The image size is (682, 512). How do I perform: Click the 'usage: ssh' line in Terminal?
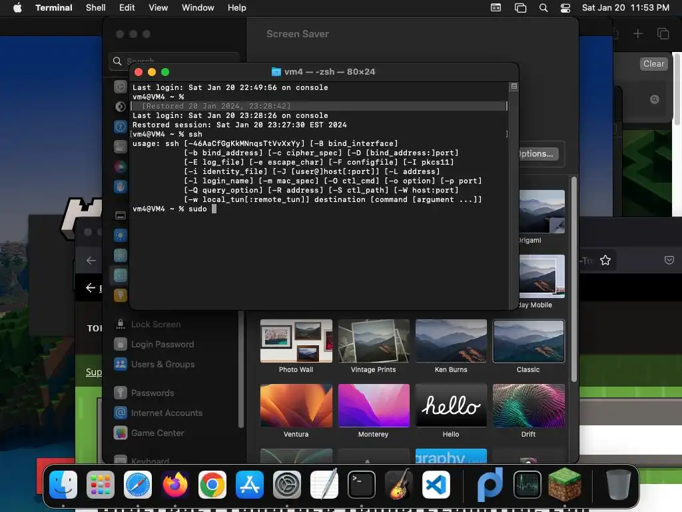(x=265, y=144)
